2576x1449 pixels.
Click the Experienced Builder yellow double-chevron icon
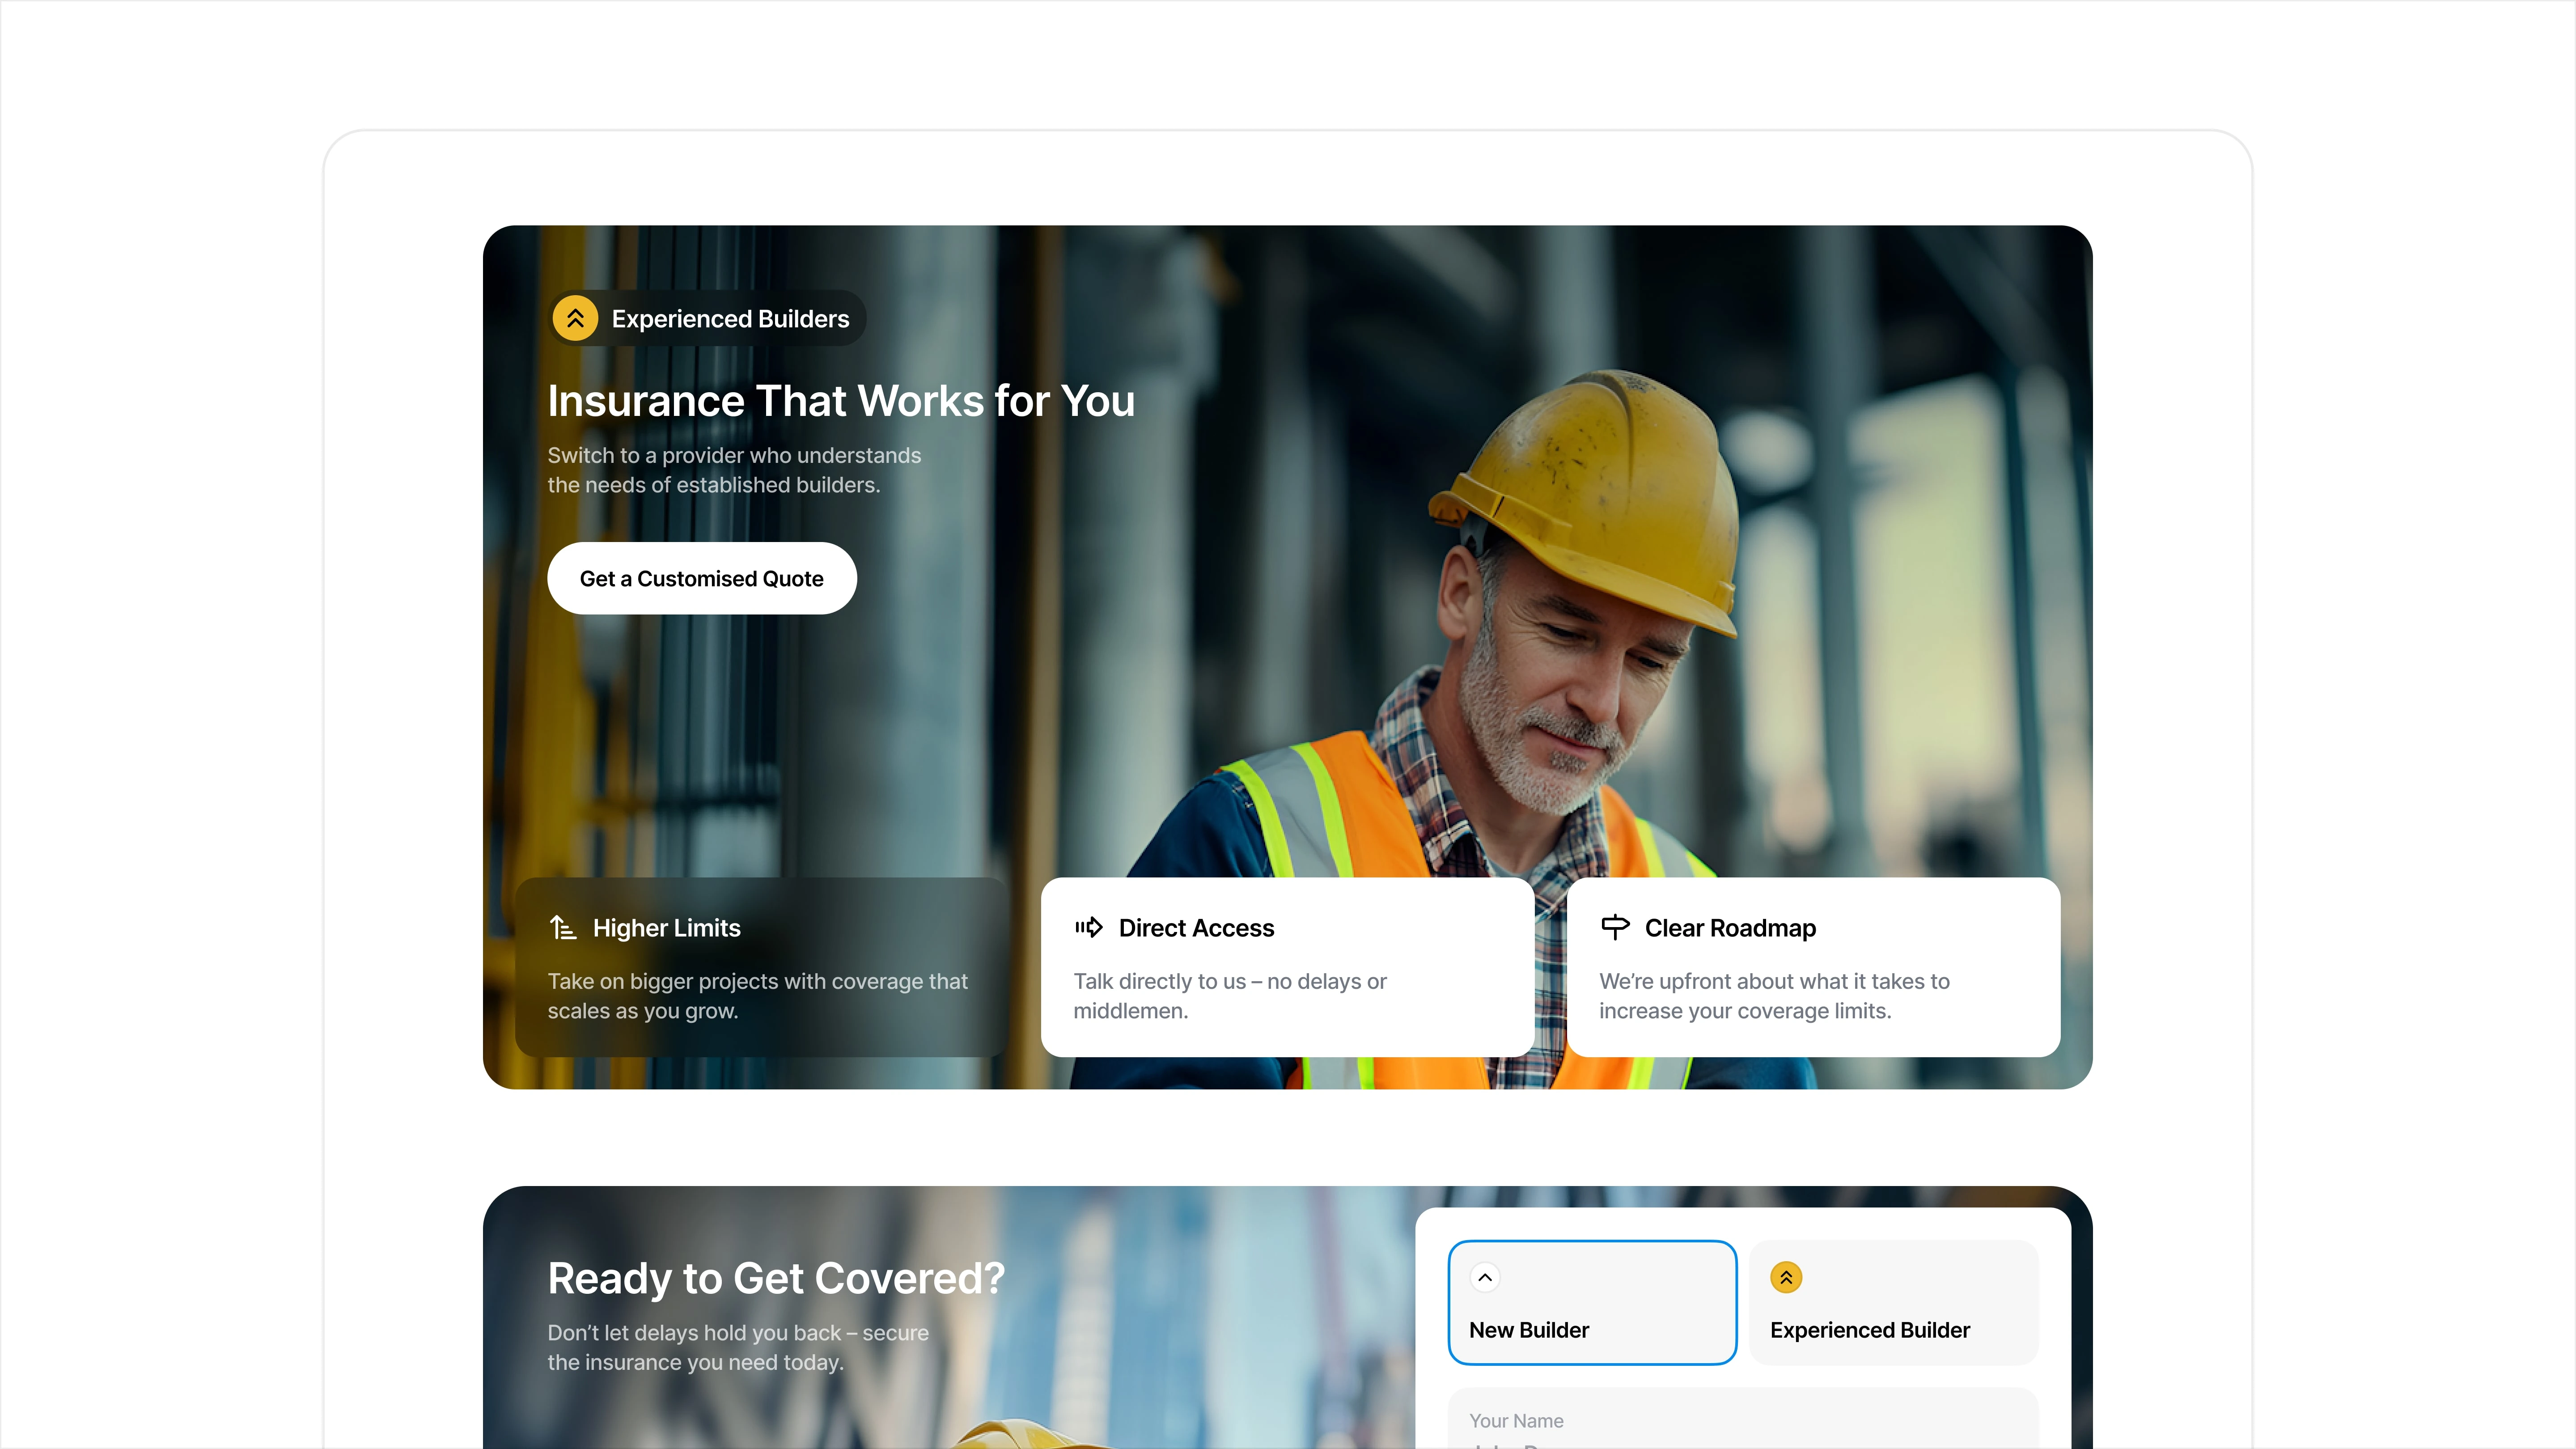click(1786, 1277)
